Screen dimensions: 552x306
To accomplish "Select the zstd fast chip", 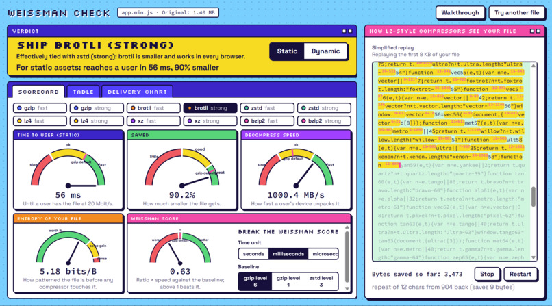I will (267, 108).
